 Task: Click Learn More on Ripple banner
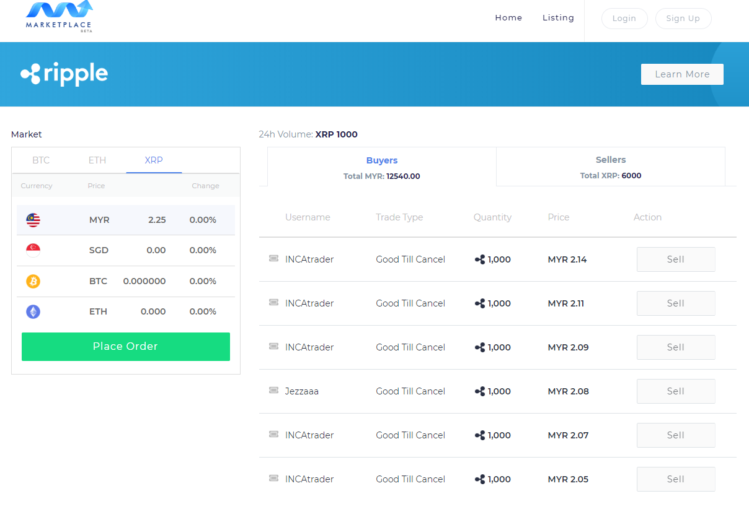coord(682,74)
